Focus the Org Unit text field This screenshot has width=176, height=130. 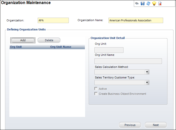[x=109, y=50]
